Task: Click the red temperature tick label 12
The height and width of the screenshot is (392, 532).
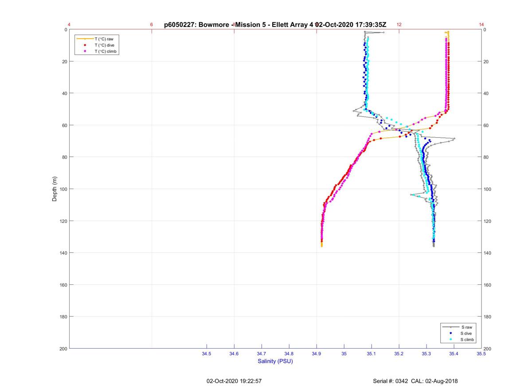Action: (399, 25)
